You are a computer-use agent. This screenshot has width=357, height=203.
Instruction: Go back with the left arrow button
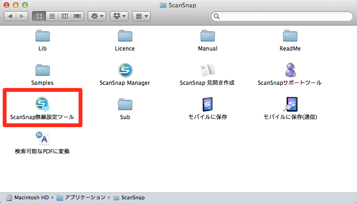pos(10,16)
